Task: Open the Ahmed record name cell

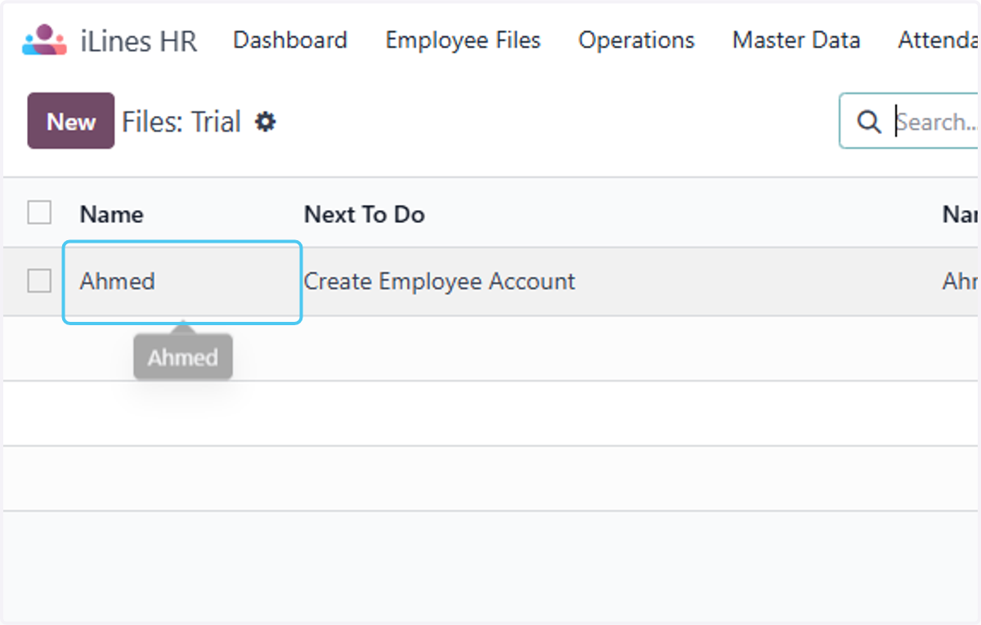Action: pyautogui.click(x=183, y=282)
